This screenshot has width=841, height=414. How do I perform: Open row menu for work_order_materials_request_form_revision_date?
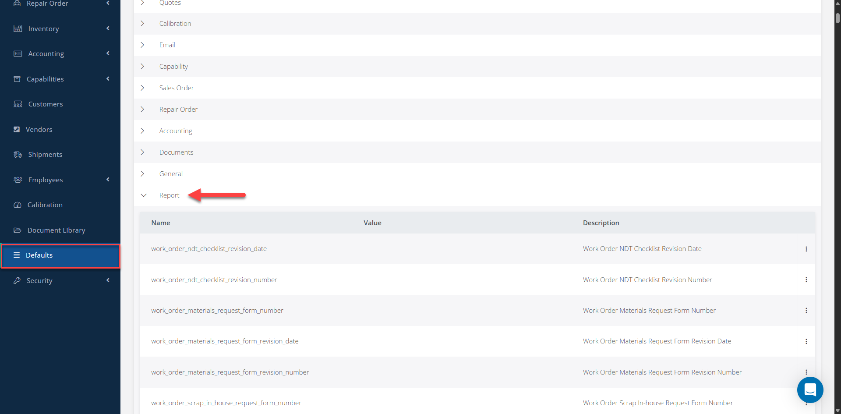coord(806,341)
